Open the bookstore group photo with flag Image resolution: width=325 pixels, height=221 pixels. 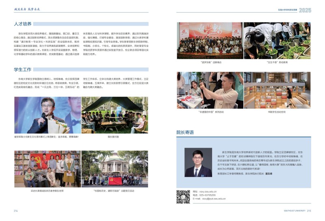click(x=47, y=169)
